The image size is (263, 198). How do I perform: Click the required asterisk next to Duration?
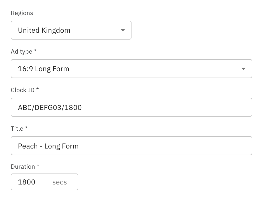click(38, 166)
